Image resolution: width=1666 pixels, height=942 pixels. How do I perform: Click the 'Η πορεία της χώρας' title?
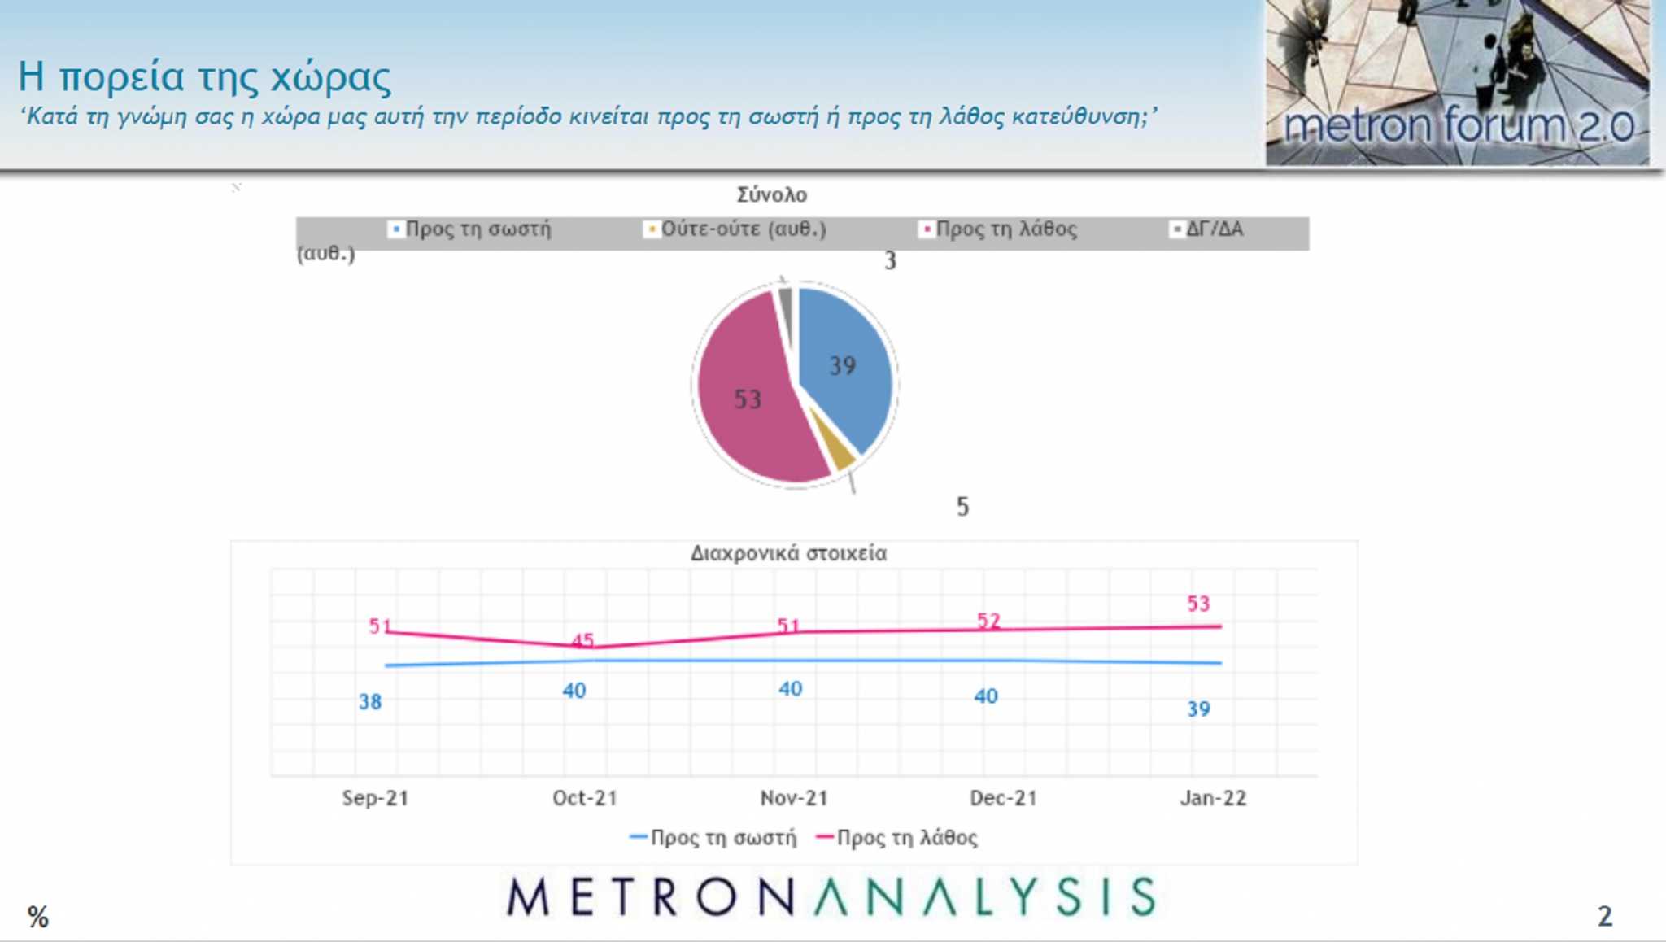(x=205, y=76)
